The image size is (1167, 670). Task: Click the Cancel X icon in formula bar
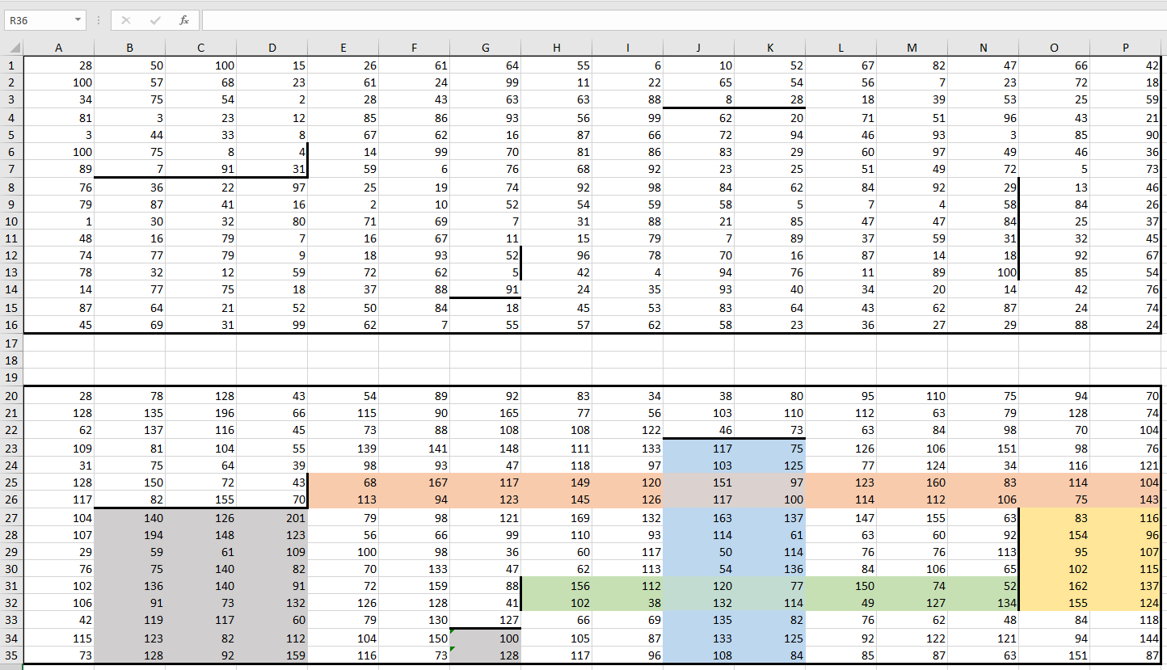(x=126, y=20)
